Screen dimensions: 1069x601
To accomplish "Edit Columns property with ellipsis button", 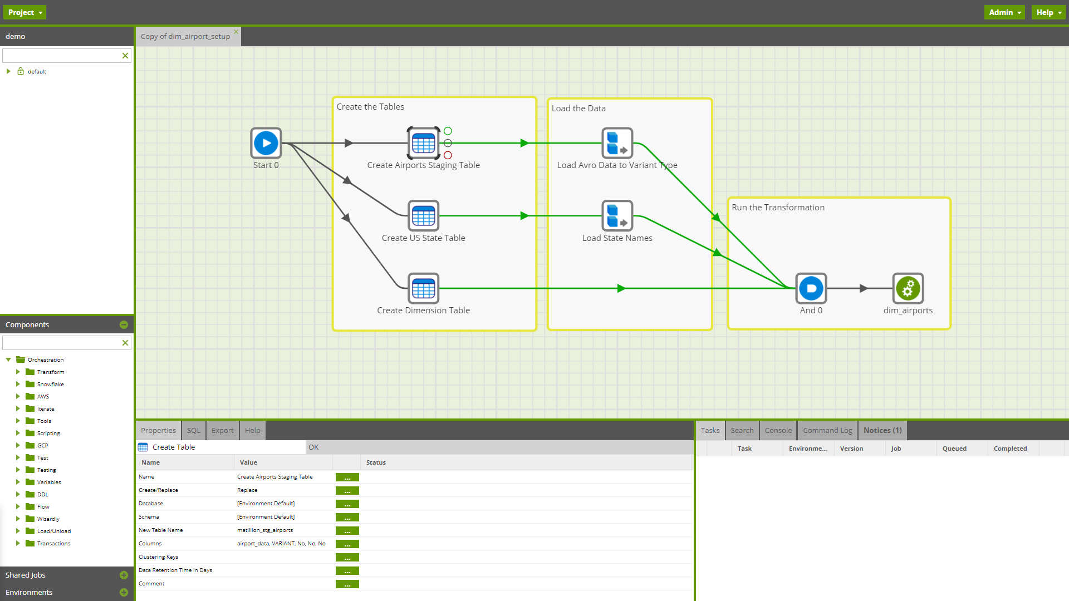I will (x=347, y=544).
